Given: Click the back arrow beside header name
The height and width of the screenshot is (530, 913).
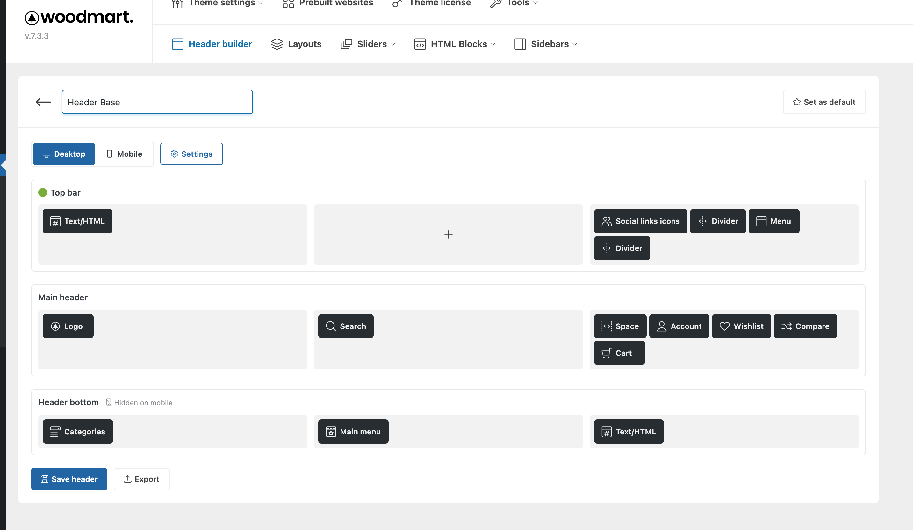Looking at the screenshot, I should pyautogui.click(x=43, y=102).
